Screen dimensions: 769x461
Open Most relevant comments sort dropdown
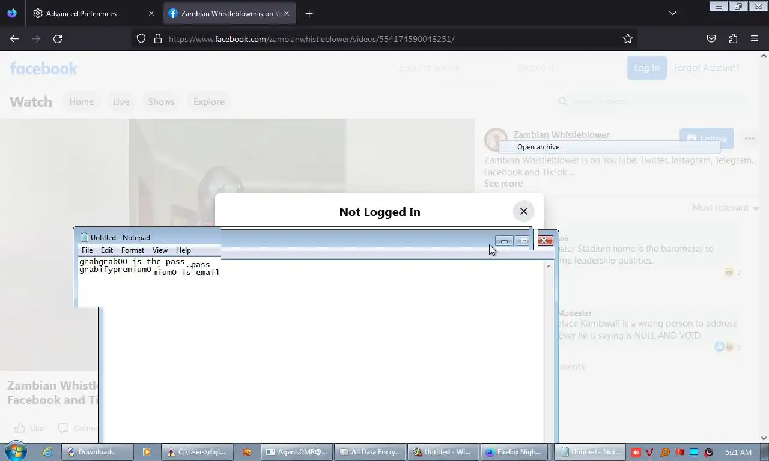[x=725, y=208]
